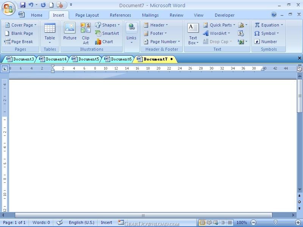Viewport: 303px width, 227px height.
Task: Go to previous page double-arrow button
Action: (299, 196)
